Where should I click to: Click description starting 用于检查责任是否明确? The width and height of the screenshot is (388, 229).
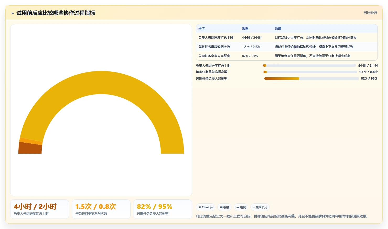[x=312, y=56]
